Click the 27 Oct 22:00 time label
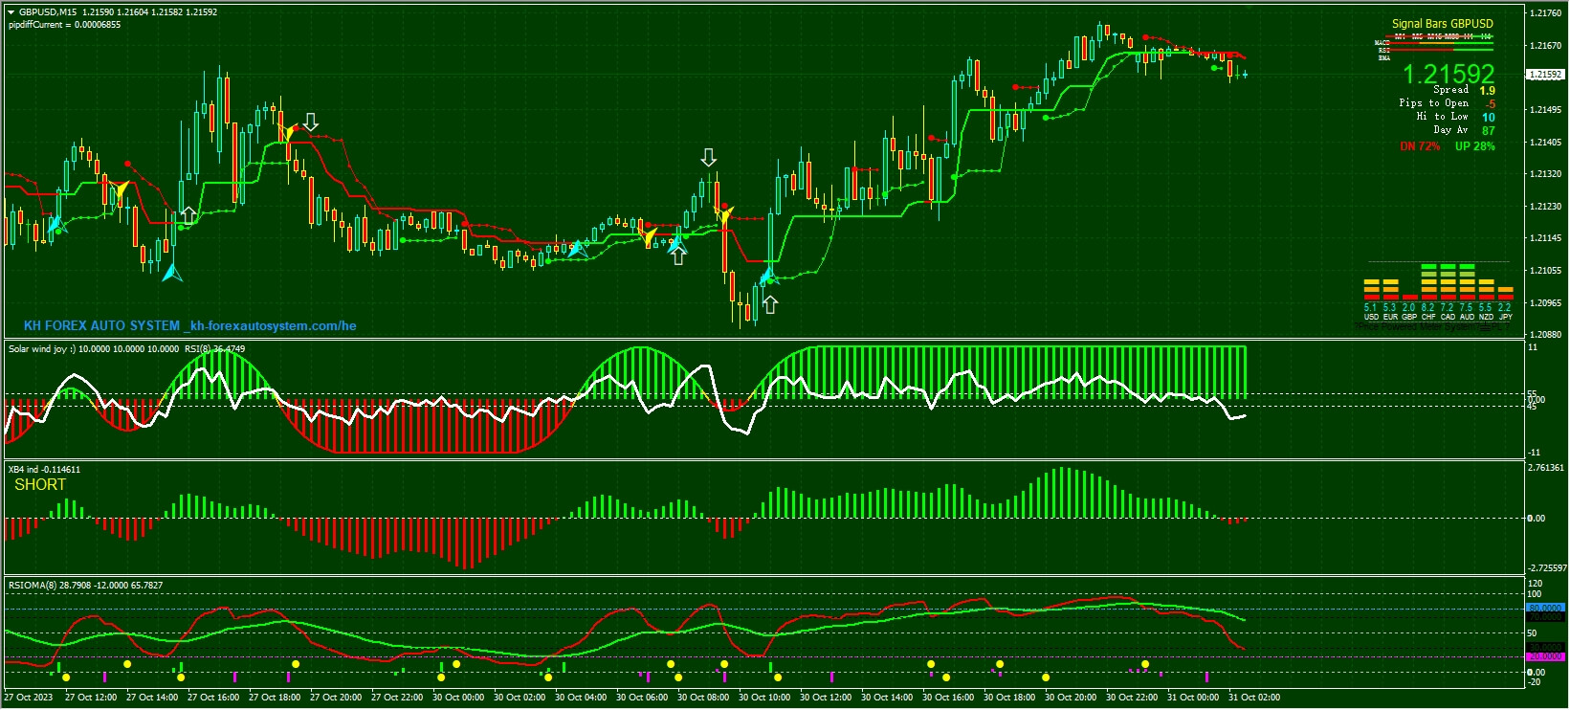Viewport: 1570px width, 710px height. click(397, 698)
